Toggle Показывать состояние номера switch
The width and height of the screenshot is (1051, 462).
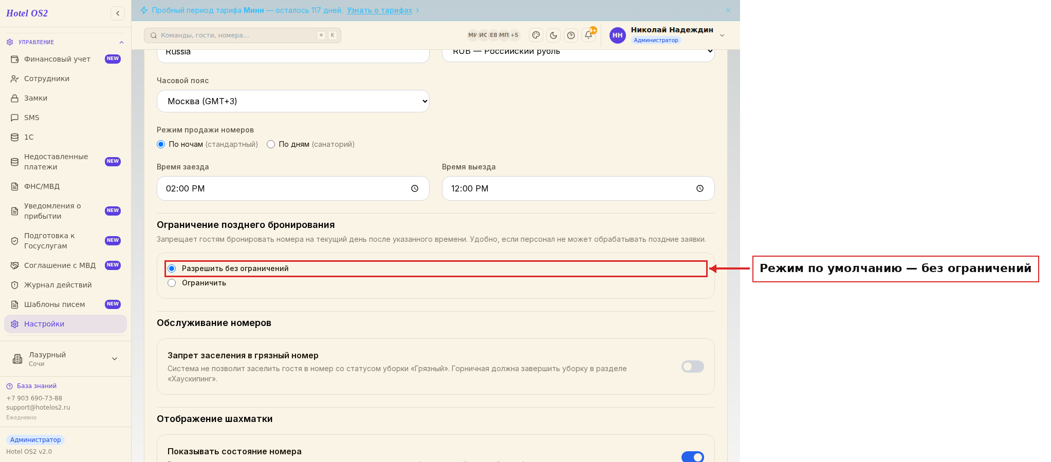692,456
